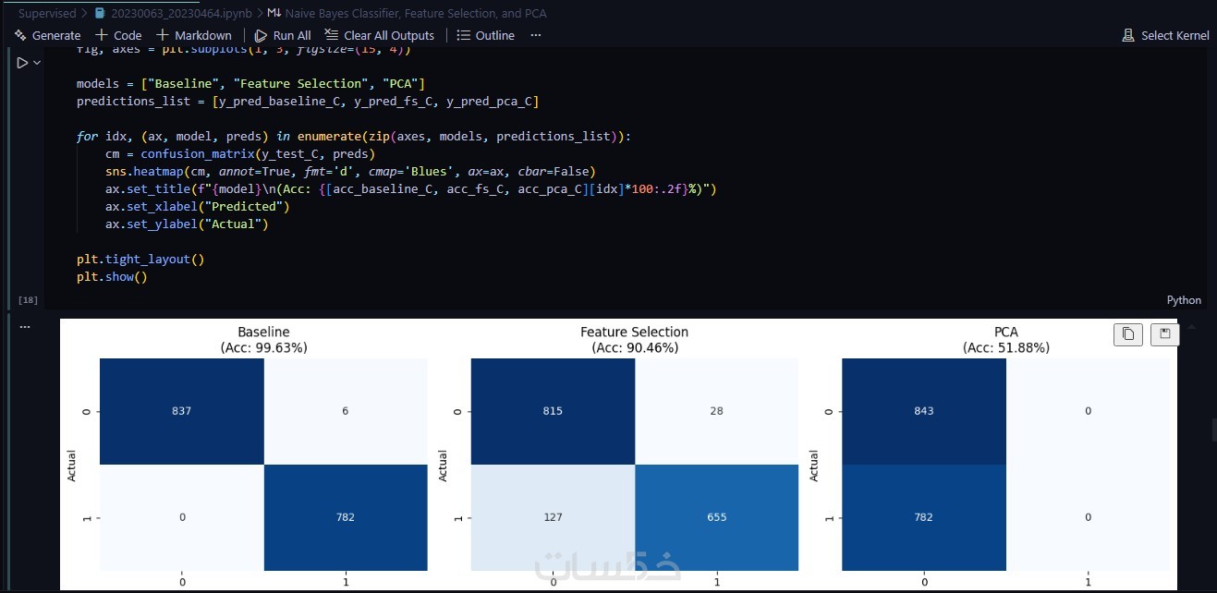Viewport: 1217px width, 593px height.
Task: Clear all outputs in the notebook
Action: [x=380, y=35]
